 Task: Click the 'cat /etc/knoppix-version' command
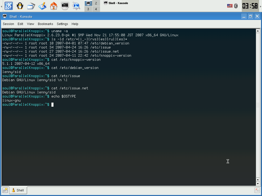[x=76, y=60]
